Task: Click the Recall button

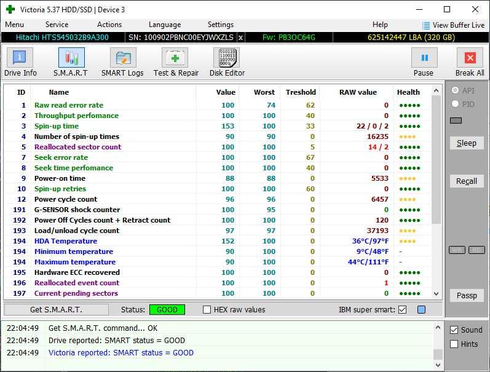Action: pos(467,181)
